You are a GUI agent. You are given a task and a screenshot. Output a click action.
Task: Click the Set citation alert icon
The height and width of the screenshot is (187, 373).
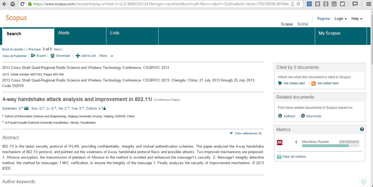(280, 83)
